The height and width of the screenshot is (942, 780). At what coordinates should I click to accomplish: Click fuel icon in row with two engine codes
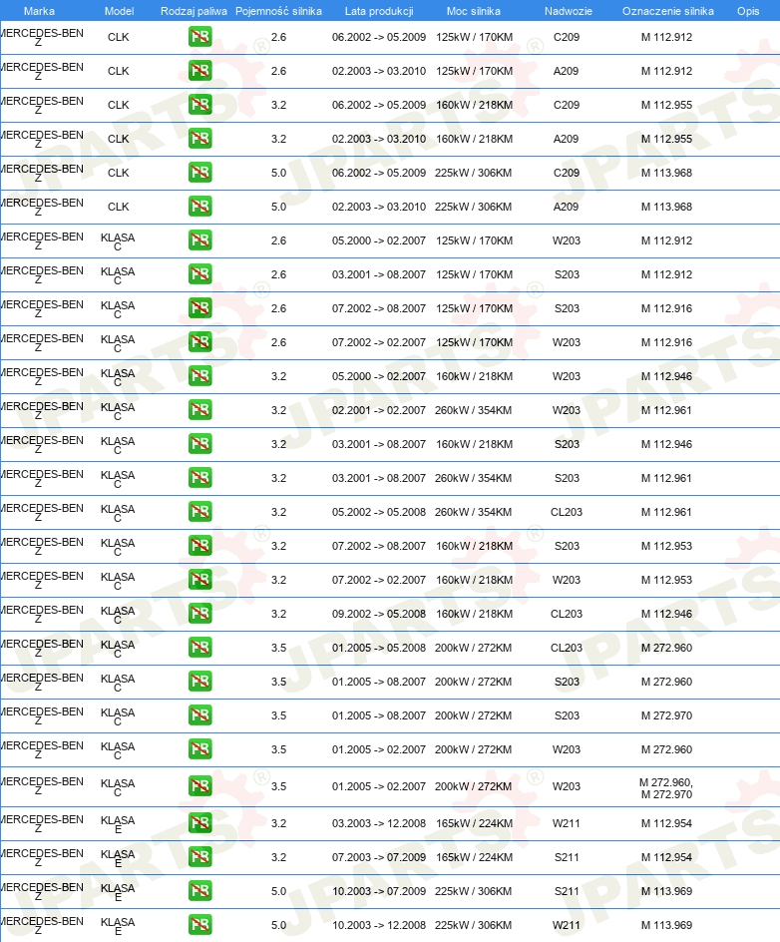199,786
